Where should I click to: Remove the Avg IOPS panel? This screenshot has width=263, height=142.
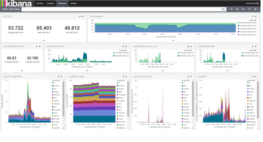coord(256,76)
